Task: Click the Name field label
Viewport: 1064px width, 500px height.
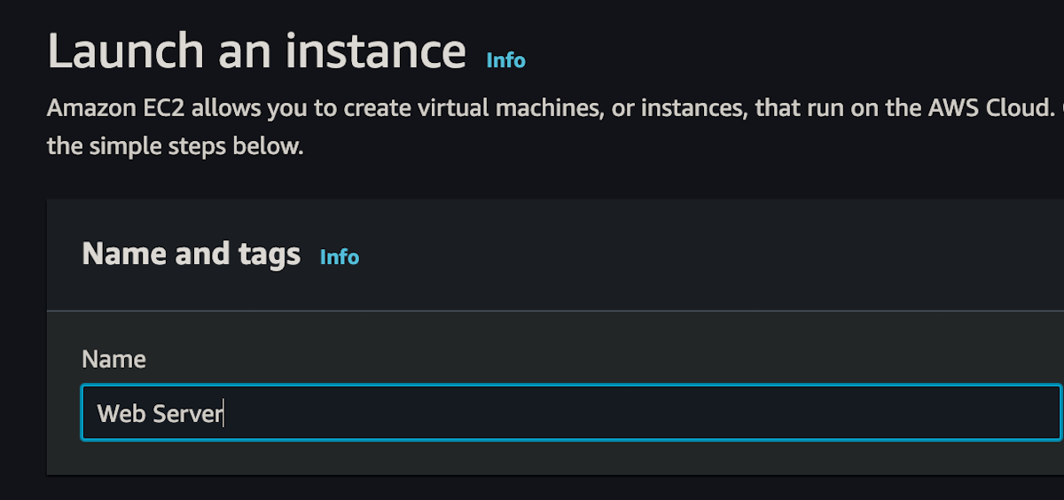Action: [x=113, y=359]
